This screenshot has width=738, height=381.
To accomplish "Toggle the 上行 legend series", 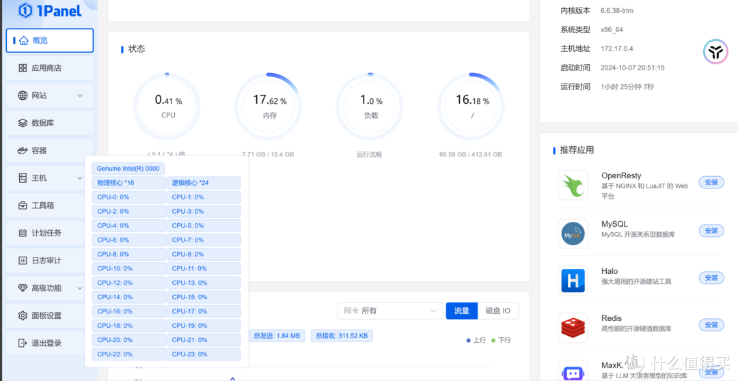I will pos(476,340).
